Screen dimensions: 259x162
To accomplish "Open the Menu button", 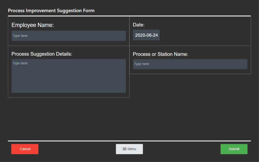I will [129, 149].
